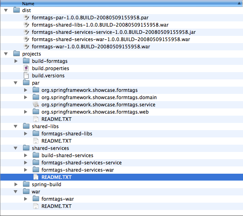This screenshot has height=216, width=243.
Task: Select org.springframework.showcase.formtags.domain name
Action: 99,97
